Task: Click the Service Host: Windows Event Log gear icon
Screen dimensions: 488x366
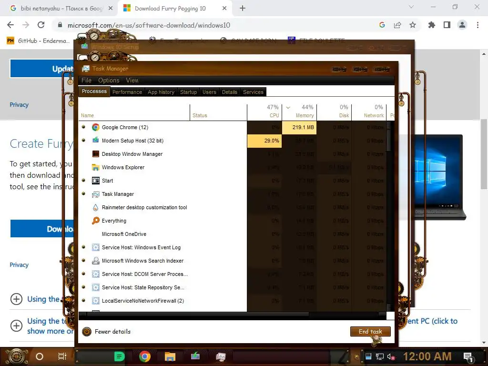Action: [x=95, y=247]
